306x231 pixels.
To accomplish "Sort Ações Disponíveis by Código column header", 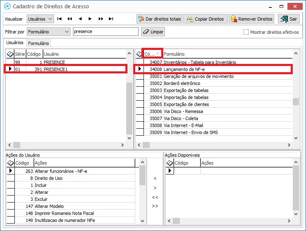I will [x=187, y=163].
